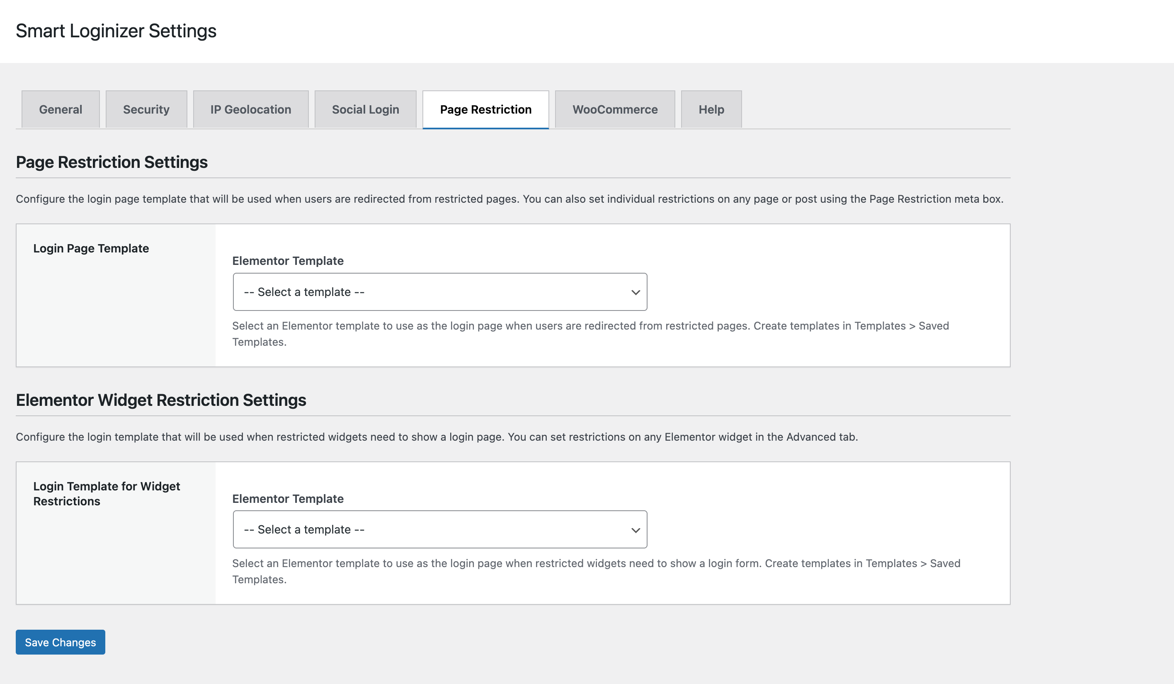Select the Social Login tab

(x=365, y=109)
